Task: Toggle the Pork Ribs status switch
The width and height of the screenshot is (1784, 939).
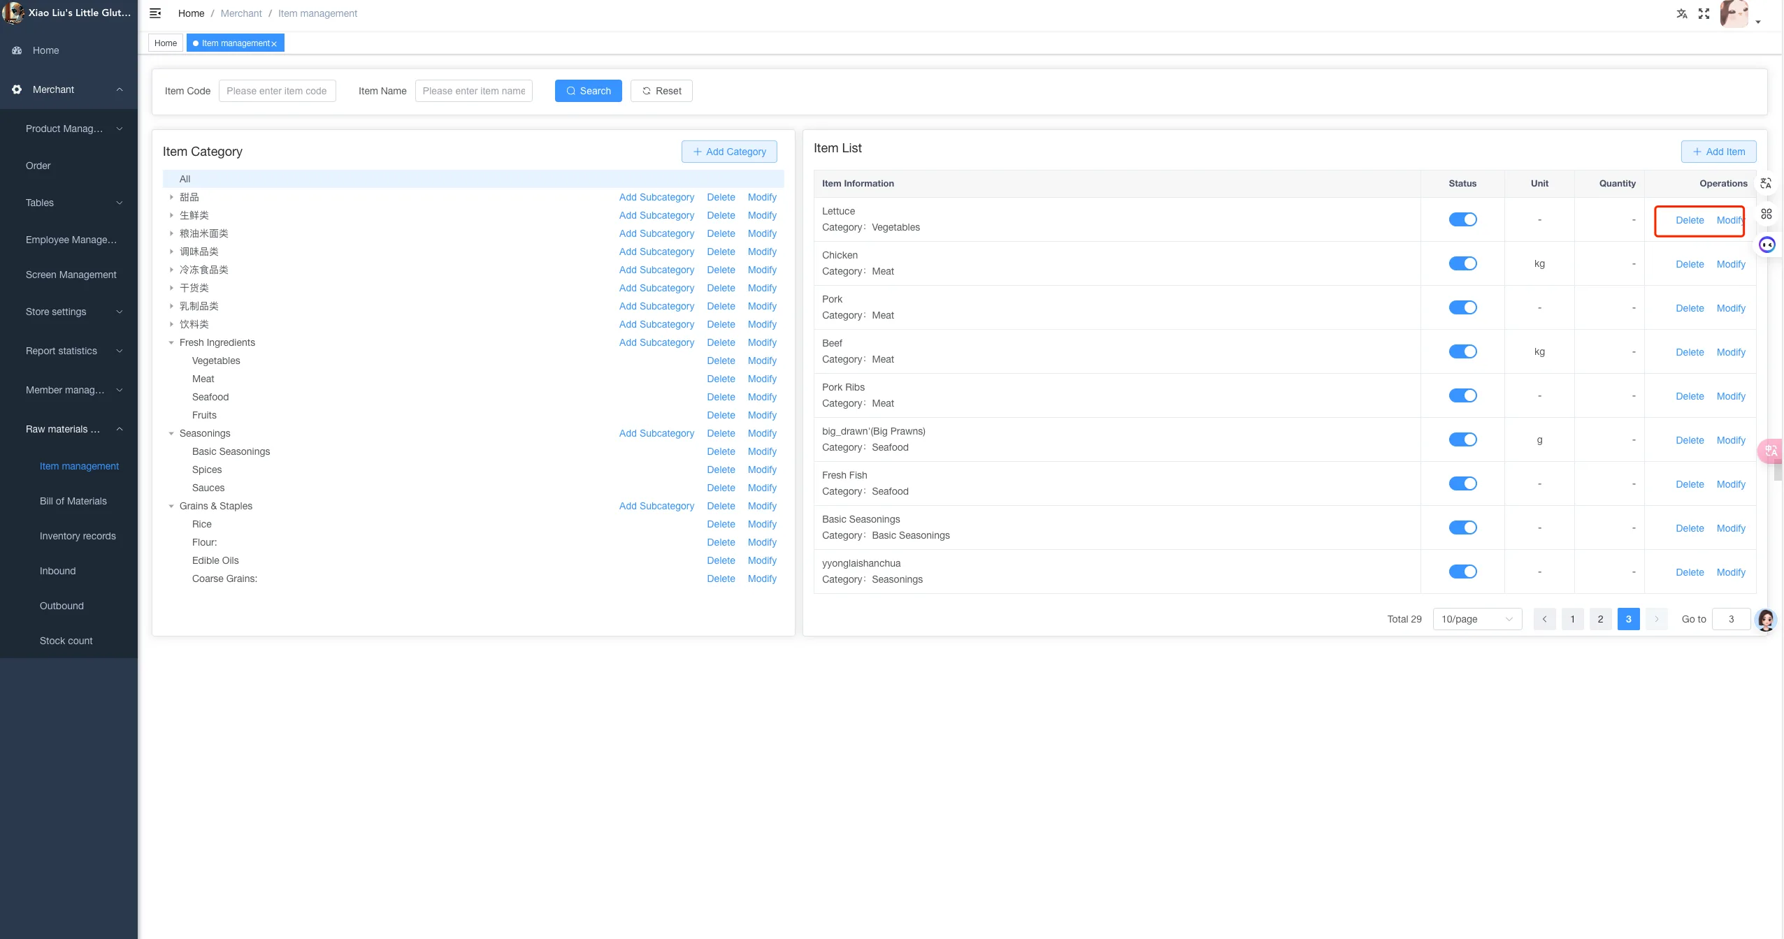Action: click(1462, 395)
